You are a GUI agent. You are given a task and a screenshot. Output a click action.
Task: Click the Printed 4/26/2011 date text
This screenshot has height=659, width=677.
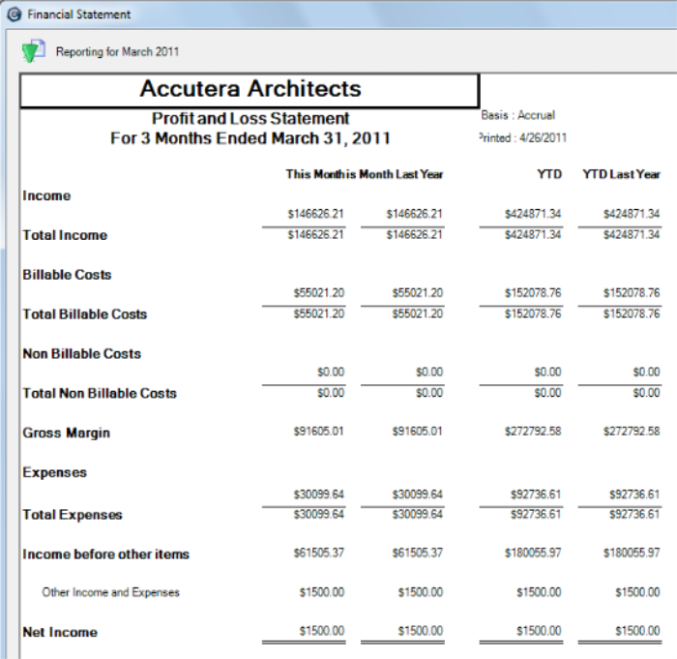click(523, 137)
